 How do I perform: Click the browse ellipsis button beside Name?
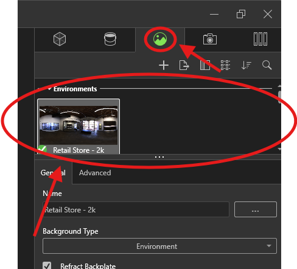[256, 209]
